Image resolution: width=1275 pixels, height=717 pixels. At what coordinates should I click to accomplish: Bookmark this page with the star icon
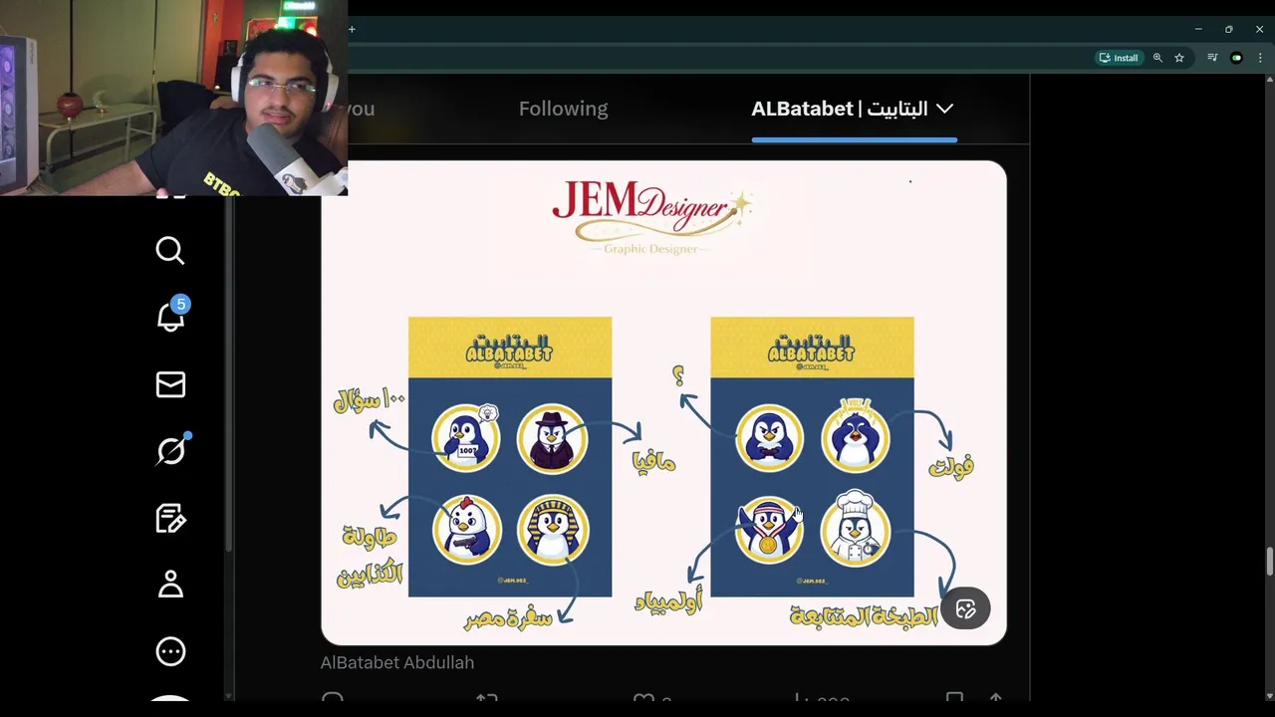pos(1179,58)
